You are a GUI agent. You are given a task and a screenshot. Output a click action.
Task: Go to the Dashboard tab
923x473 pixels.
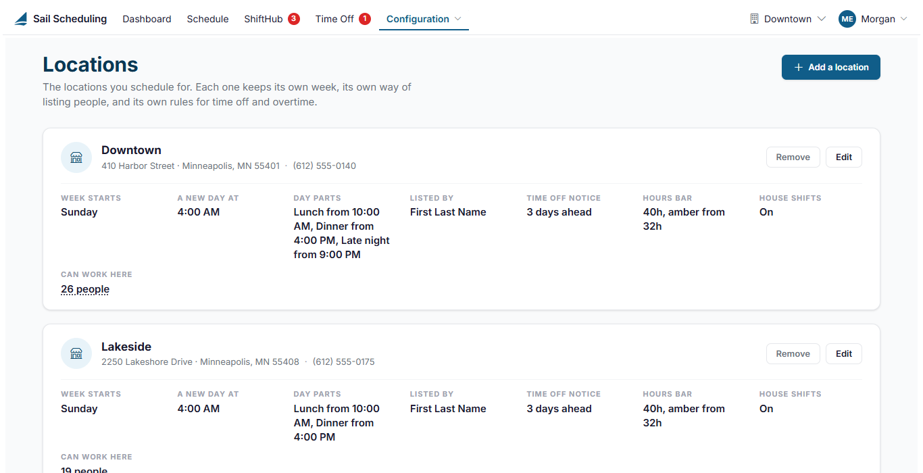[x=147, y=19]
